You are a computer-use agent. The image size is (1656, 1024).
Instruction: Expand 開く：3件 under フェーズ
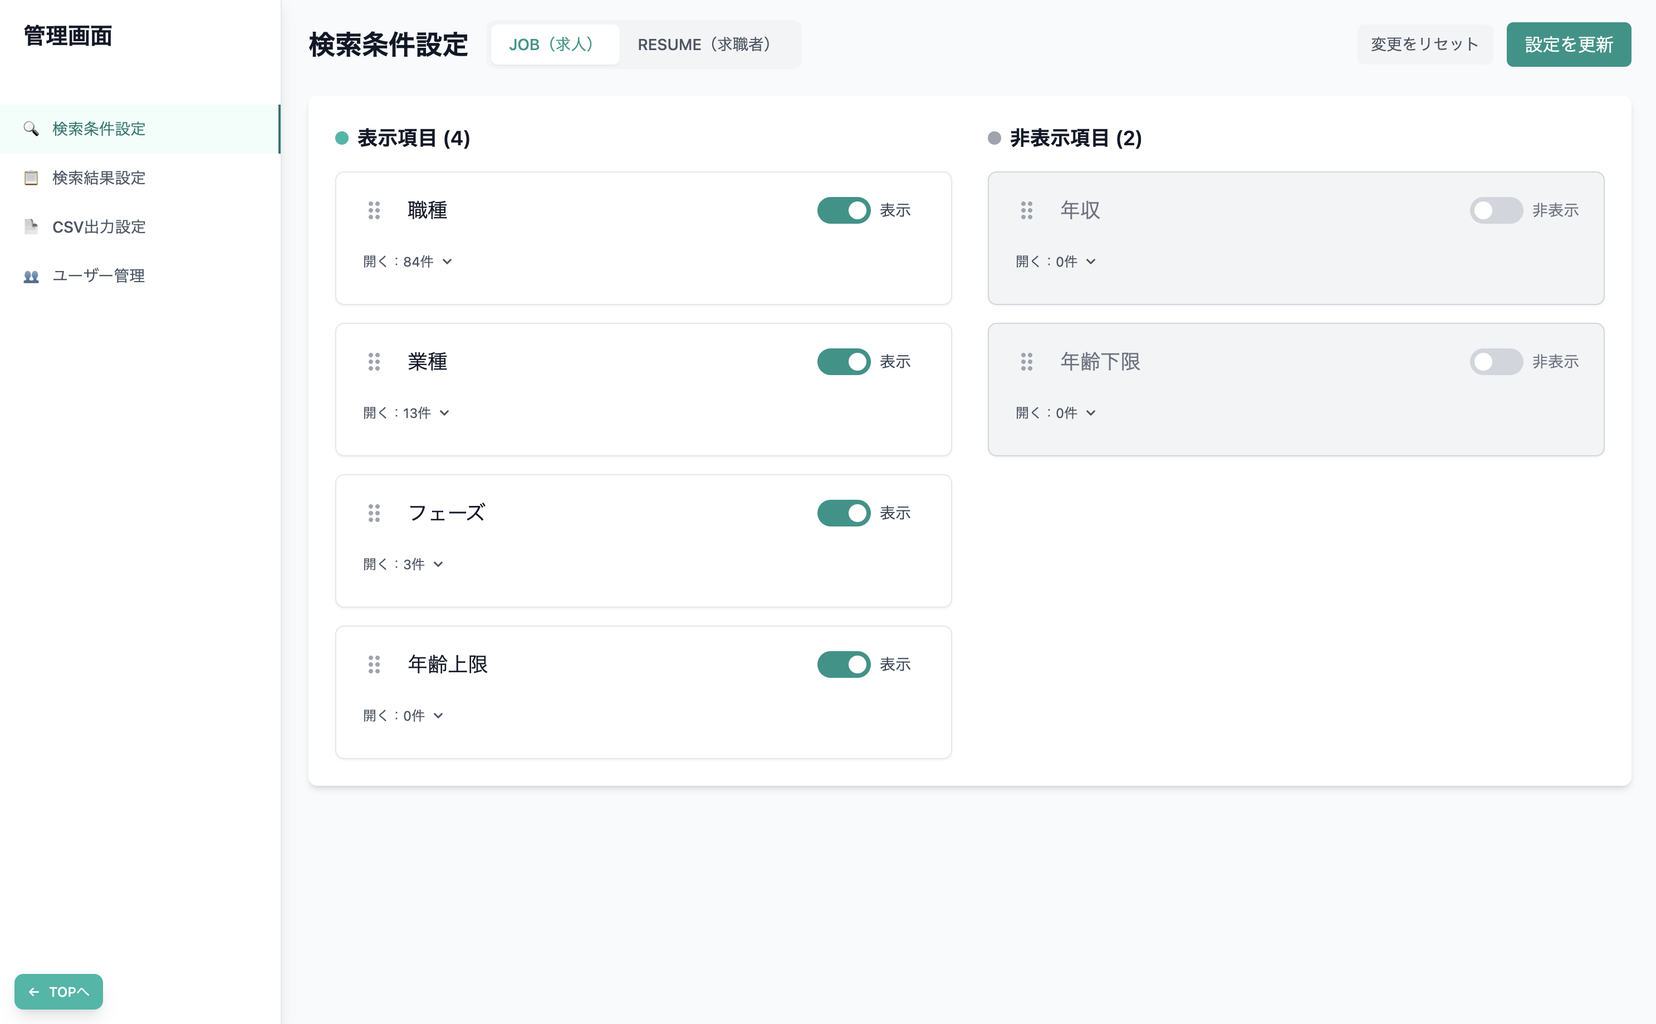403,563
